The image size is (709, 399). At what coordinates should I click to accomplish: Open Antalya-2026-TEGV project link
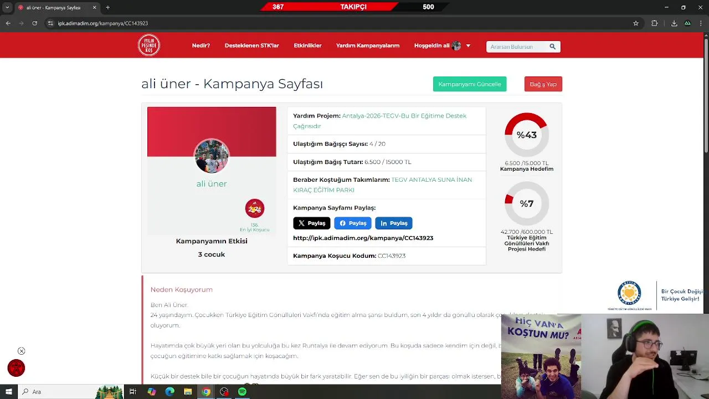380,121
